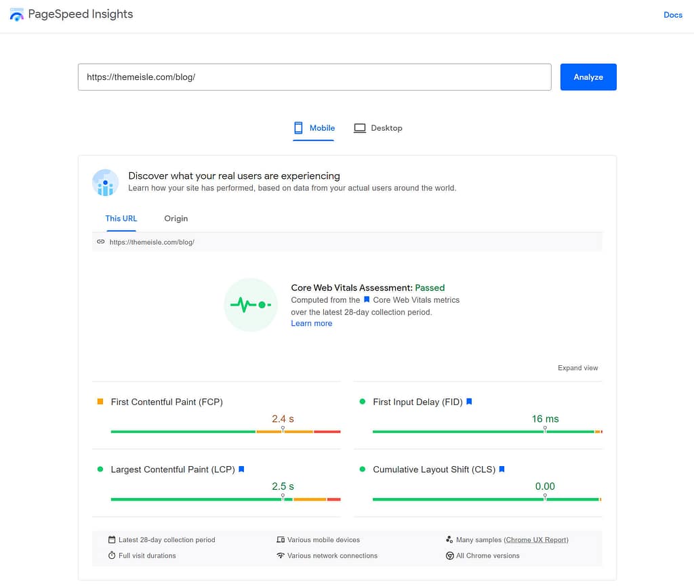Screen dimensions: 694x586
Task: Switch to the Mobile tab
Action: click(313, 128)
